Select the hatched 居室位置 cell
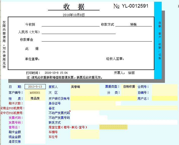This screenshot has width=179, height=145. click(x=110, y=127)
